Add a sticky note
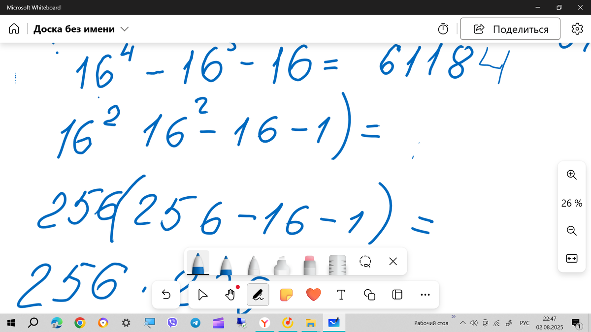 click(x=286, y=295)
